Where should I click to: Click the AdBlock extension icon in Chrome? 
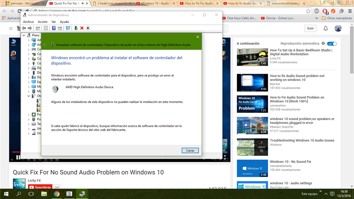[x=317, y=11]
